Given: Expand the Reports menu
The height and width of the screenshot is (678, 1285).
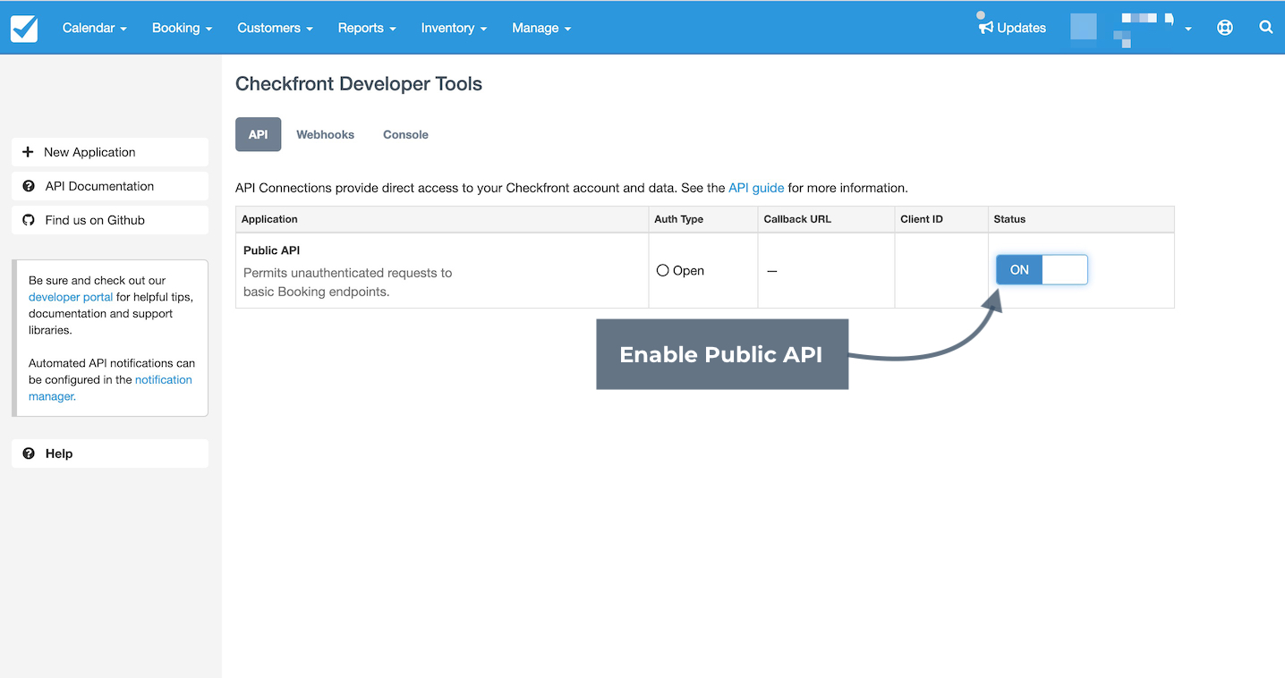Looking at the screenshot, I should [x=367, y=28].
